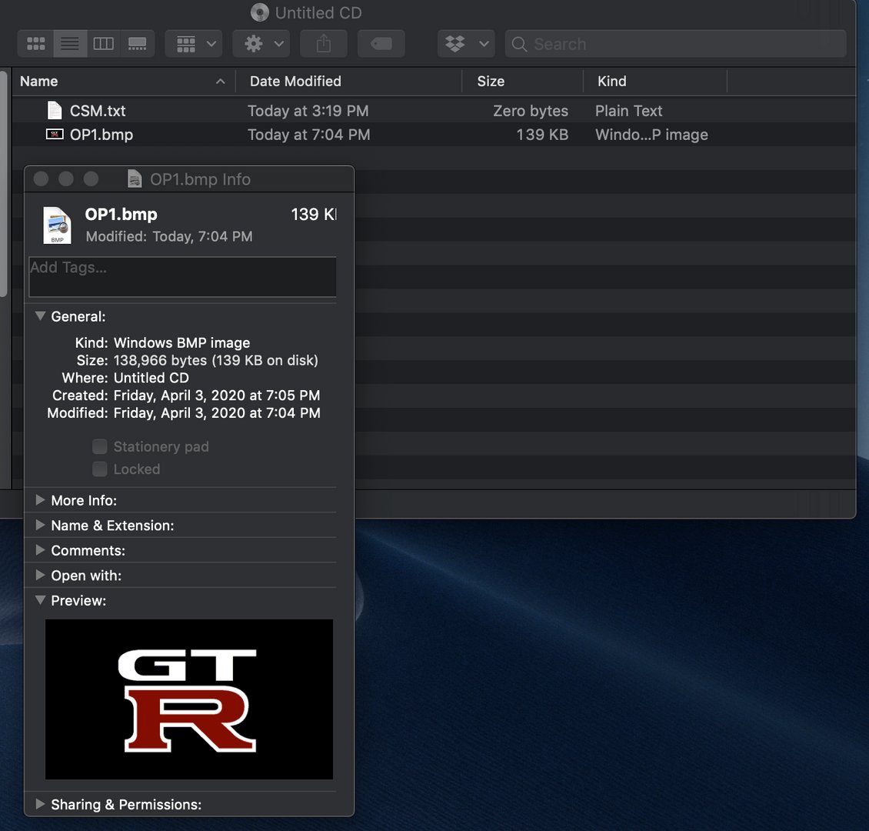The height and width of the screenshot is (831, 869).
Task: Click the '139 KB' size cell in Finder list
Action: pos(542,135)
